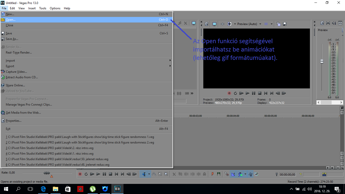Step to next frame below video preview

pyautogui.click(x=284, y=93)
